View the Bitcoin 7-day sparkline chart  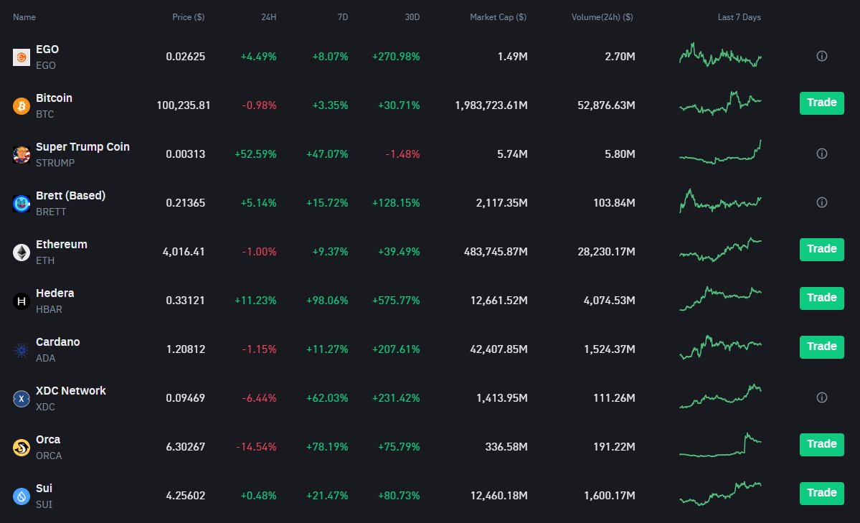(720, 103)
